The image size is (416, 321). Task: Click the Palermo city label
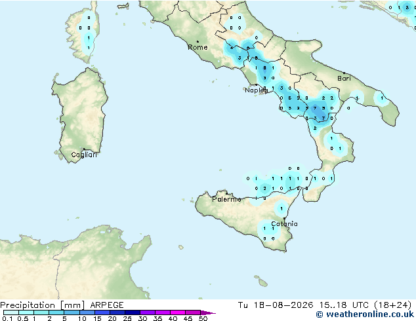click(226, 199)
